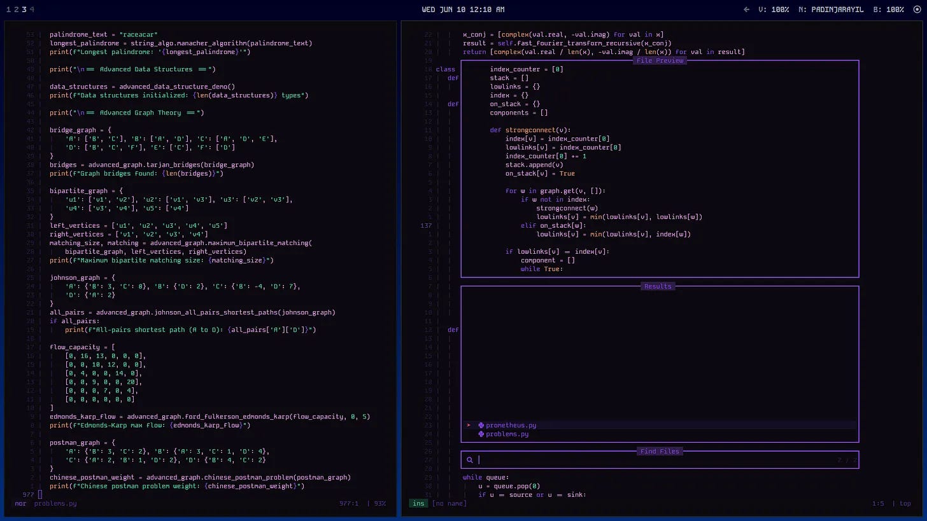Click the ins mode indicator
This screenshot has height=521, width=927.
[x=418, y=503]
